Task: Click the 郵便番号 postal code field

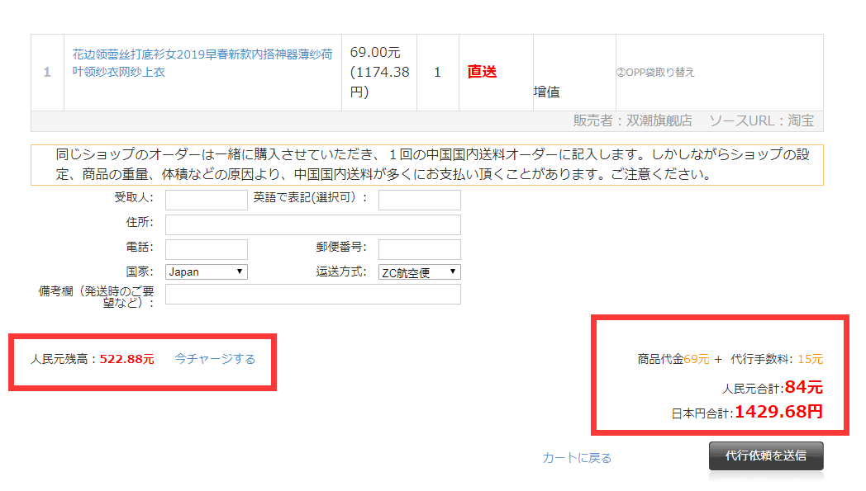Action: [x=419, y=249]
